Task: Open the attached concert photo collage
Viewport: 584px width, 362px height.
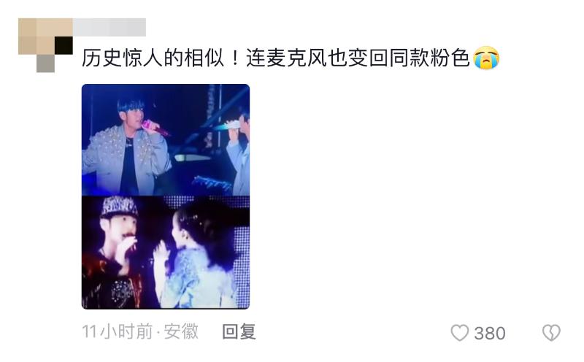Action: point(166,196)
